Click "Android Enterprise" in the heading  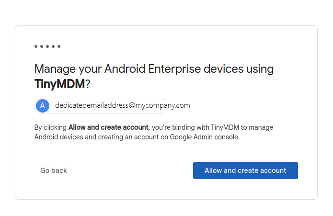[x=152, y=69]
